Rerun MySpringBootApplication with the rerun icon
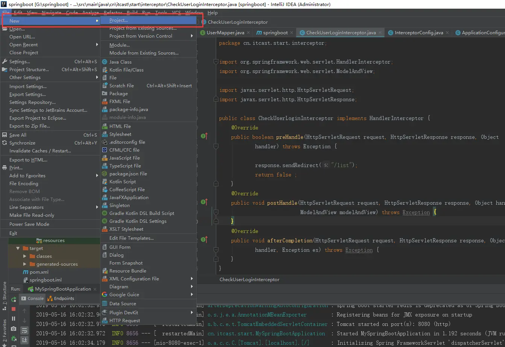This screenshot has height=347, width=505. tap(14, 300)
